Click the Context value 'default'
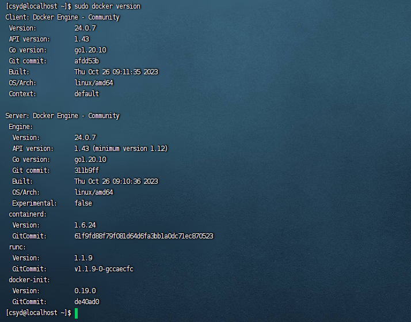 pos(87,94)
